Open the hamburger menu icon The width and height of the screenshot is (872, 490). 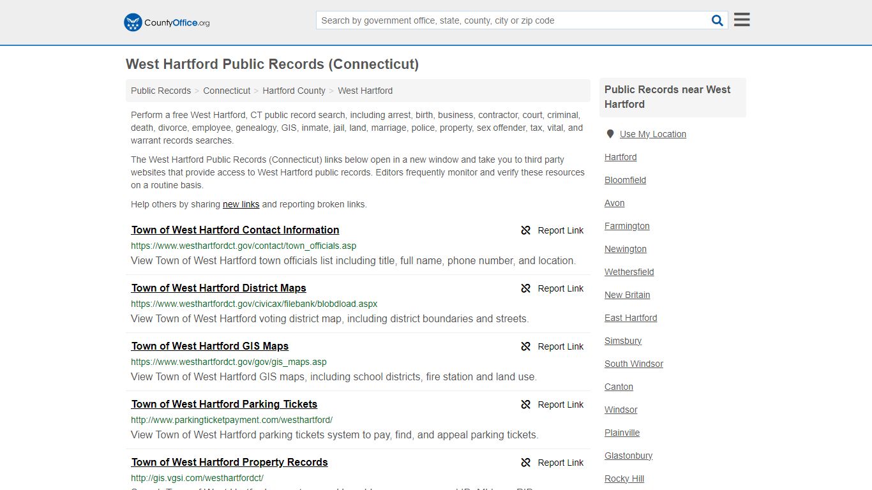[x=742, y=20]
